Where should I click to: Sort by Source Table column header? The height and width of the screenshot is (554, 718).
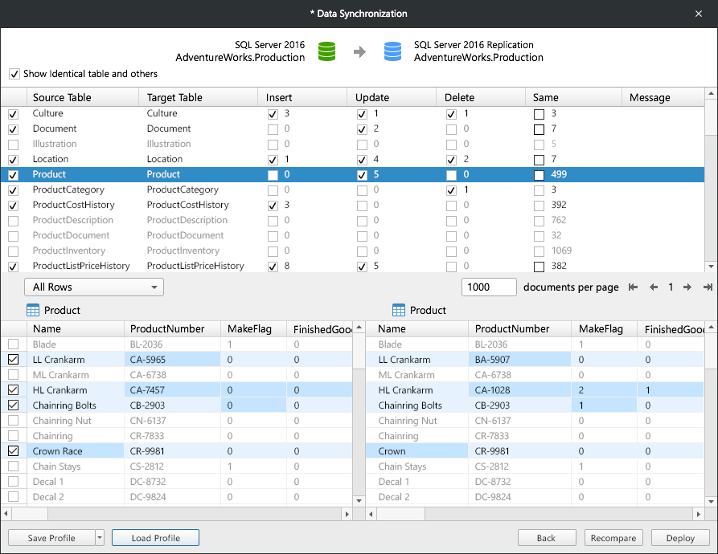tap(83, 97)
